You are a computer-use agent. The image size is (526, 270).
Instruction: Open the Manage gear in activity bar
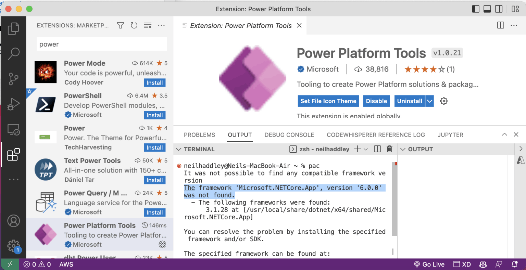[x=13, y=246]
